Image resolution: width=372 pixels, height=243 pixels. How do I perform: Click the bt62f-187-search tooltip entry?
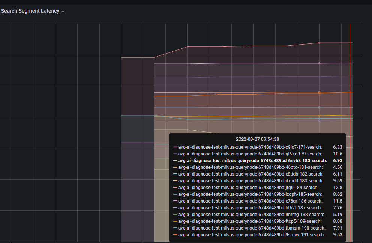click(250, 207)
